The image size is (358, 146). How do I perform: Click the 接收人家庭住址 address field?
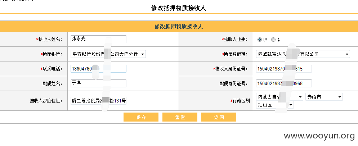(98, 101)
